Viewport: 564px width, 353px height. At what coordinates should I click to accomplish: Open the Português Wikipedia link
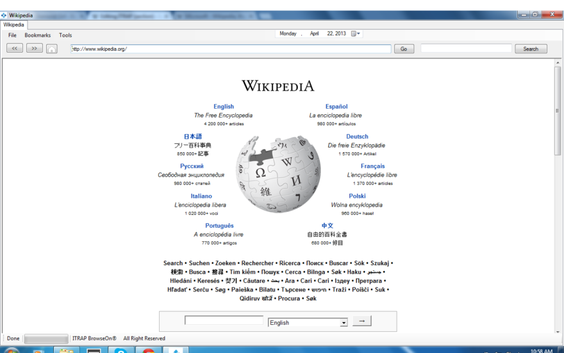pos(219,226)
